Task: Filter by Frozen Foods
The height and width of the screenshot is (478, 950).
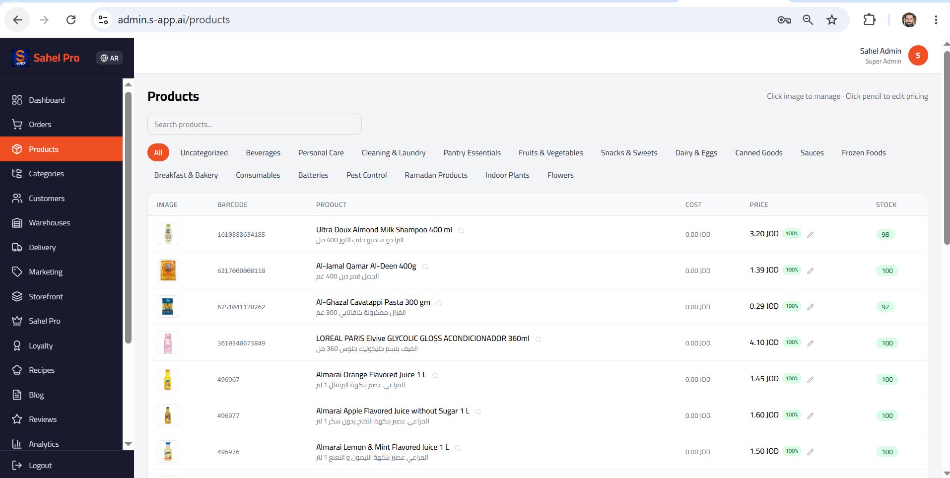Action: [x=864, y=153]
